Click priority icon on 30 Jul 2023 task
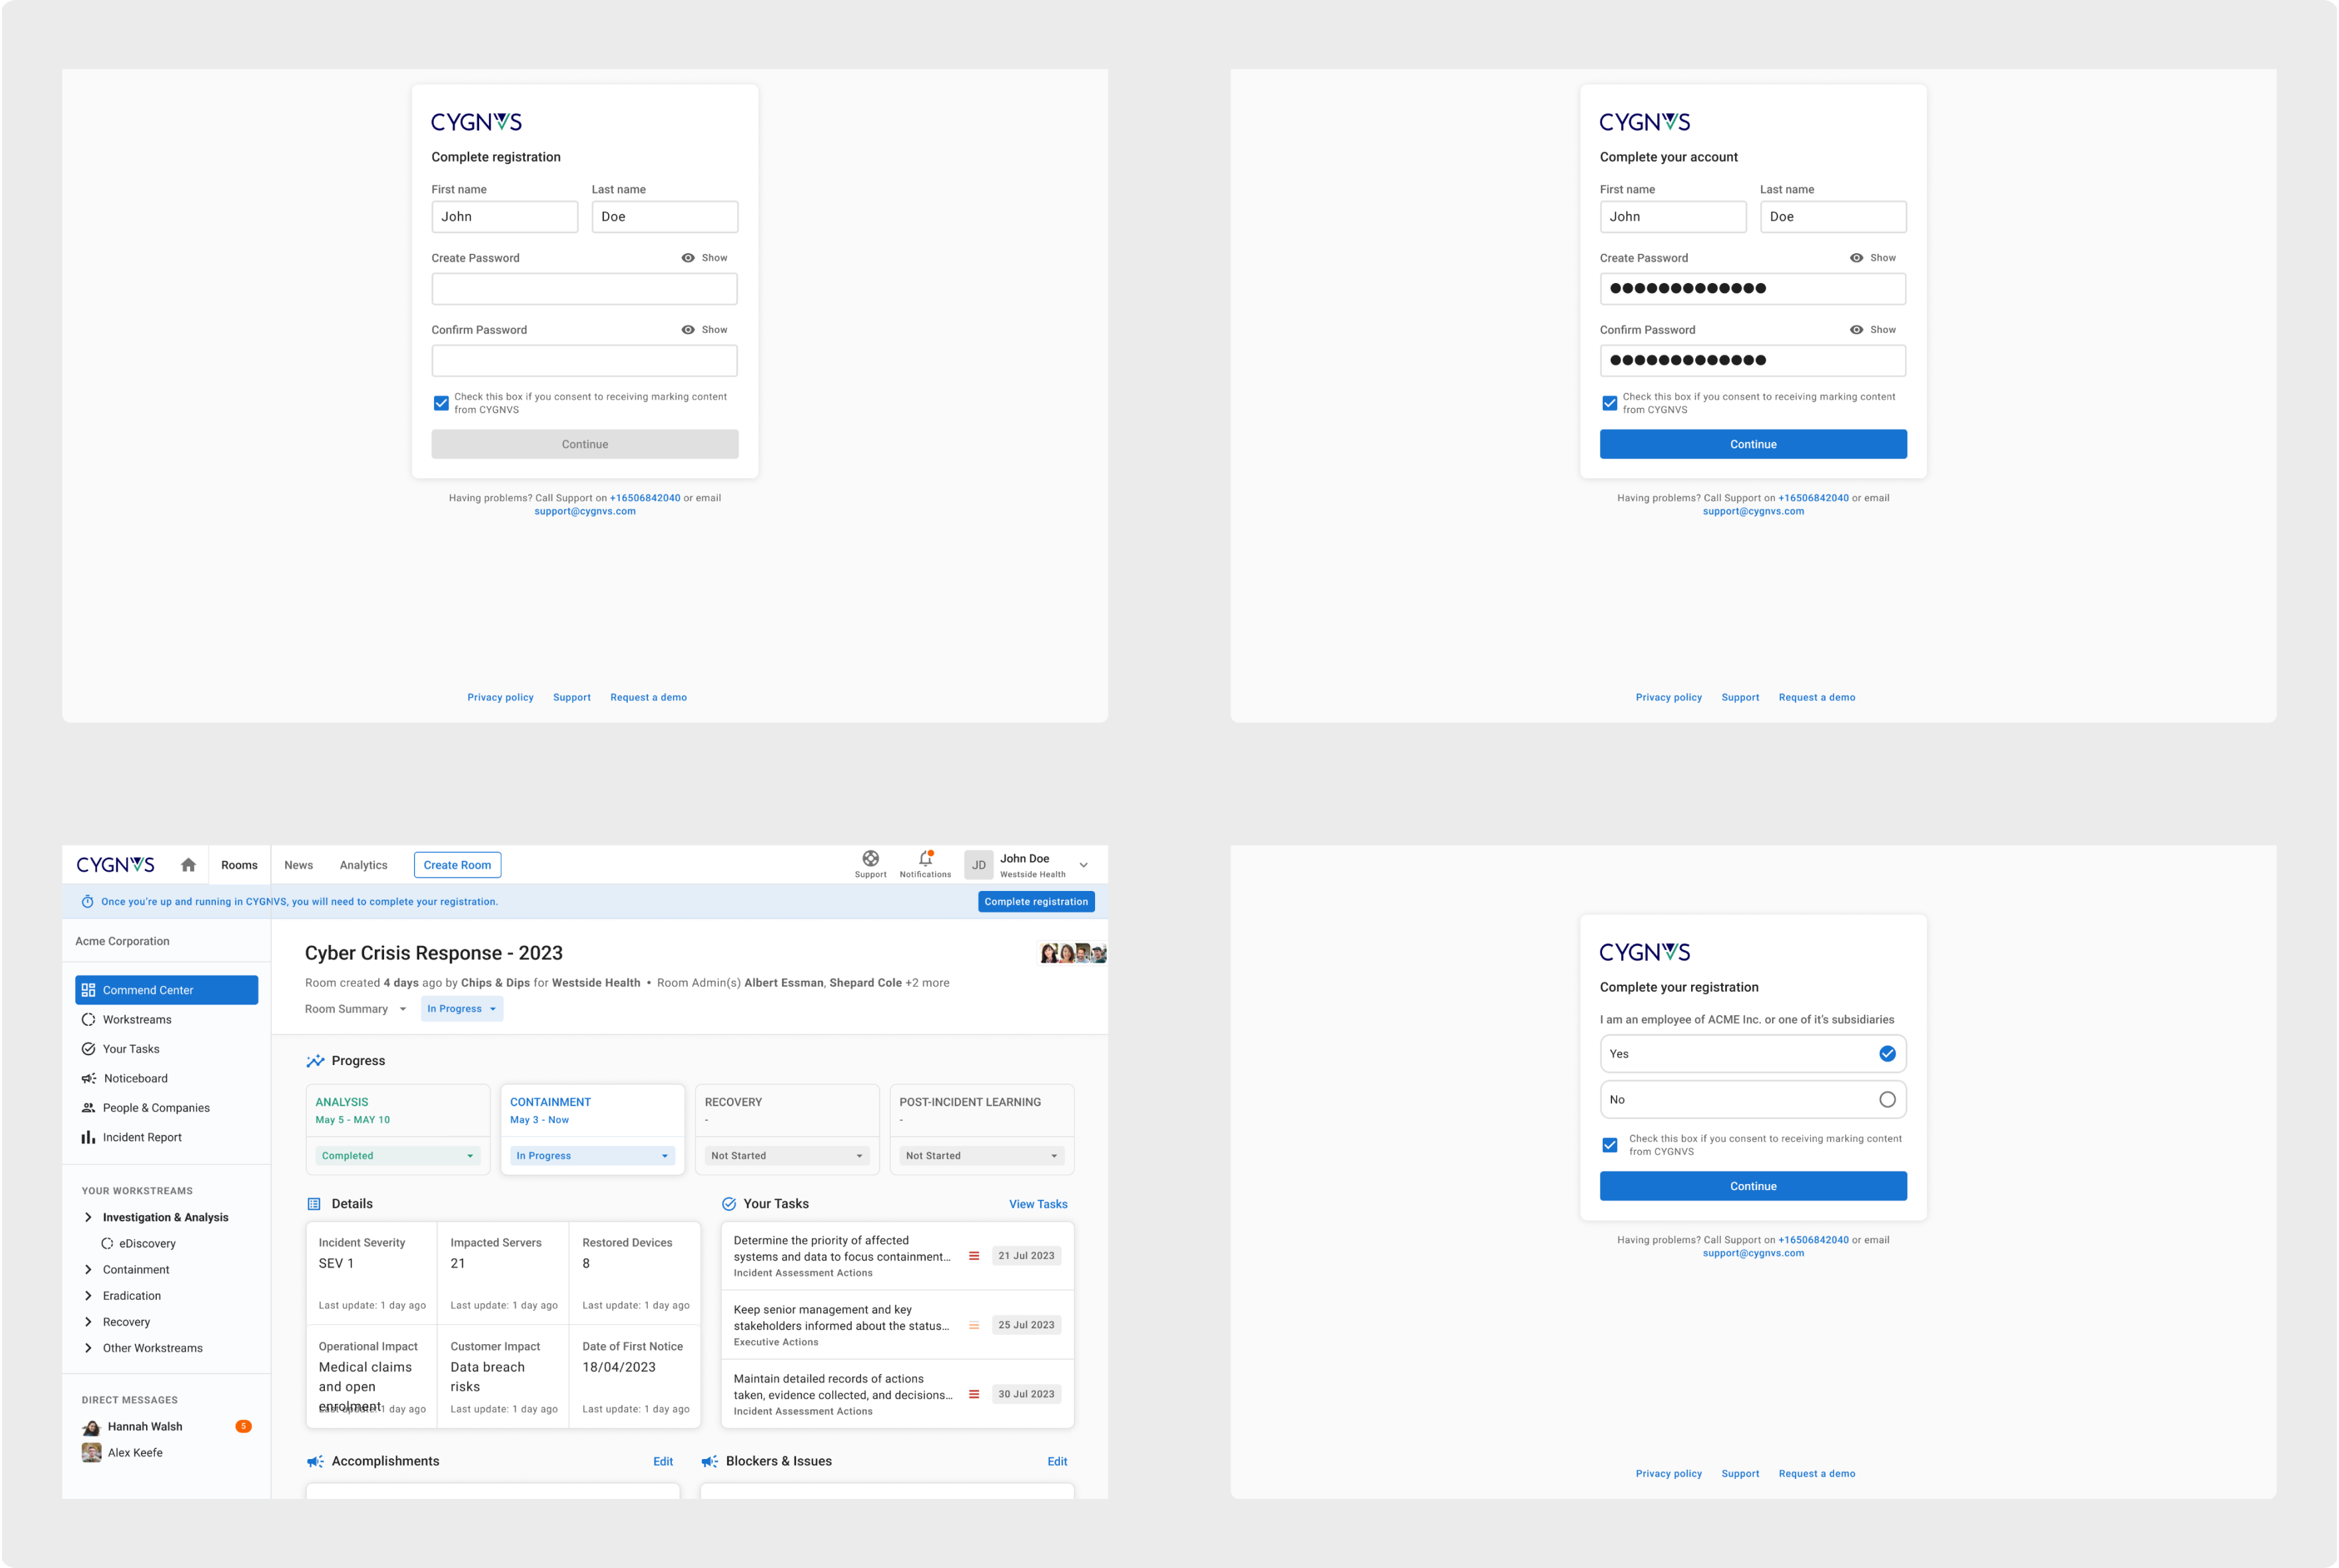Screen dimensions: 2339x1568 point(974,1394)
